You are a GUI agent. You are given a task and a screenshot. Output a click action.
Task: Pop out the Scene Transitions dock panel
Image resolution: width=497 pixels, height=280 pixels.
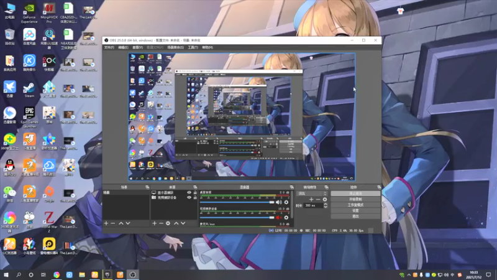[327, 187]
